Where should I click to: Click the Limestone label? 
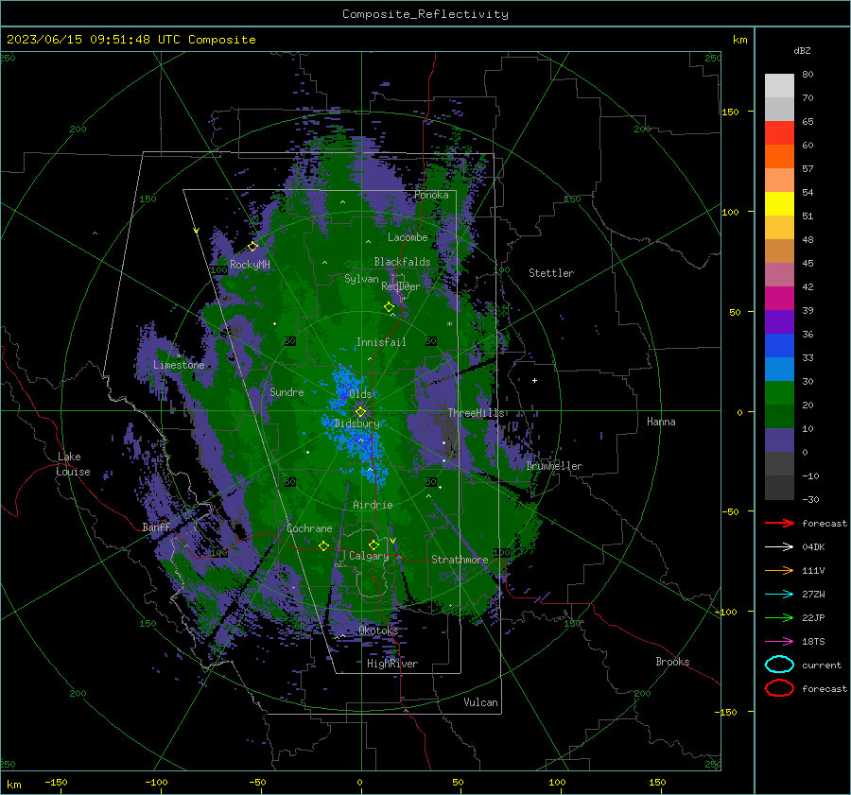(x=179, y=365)
